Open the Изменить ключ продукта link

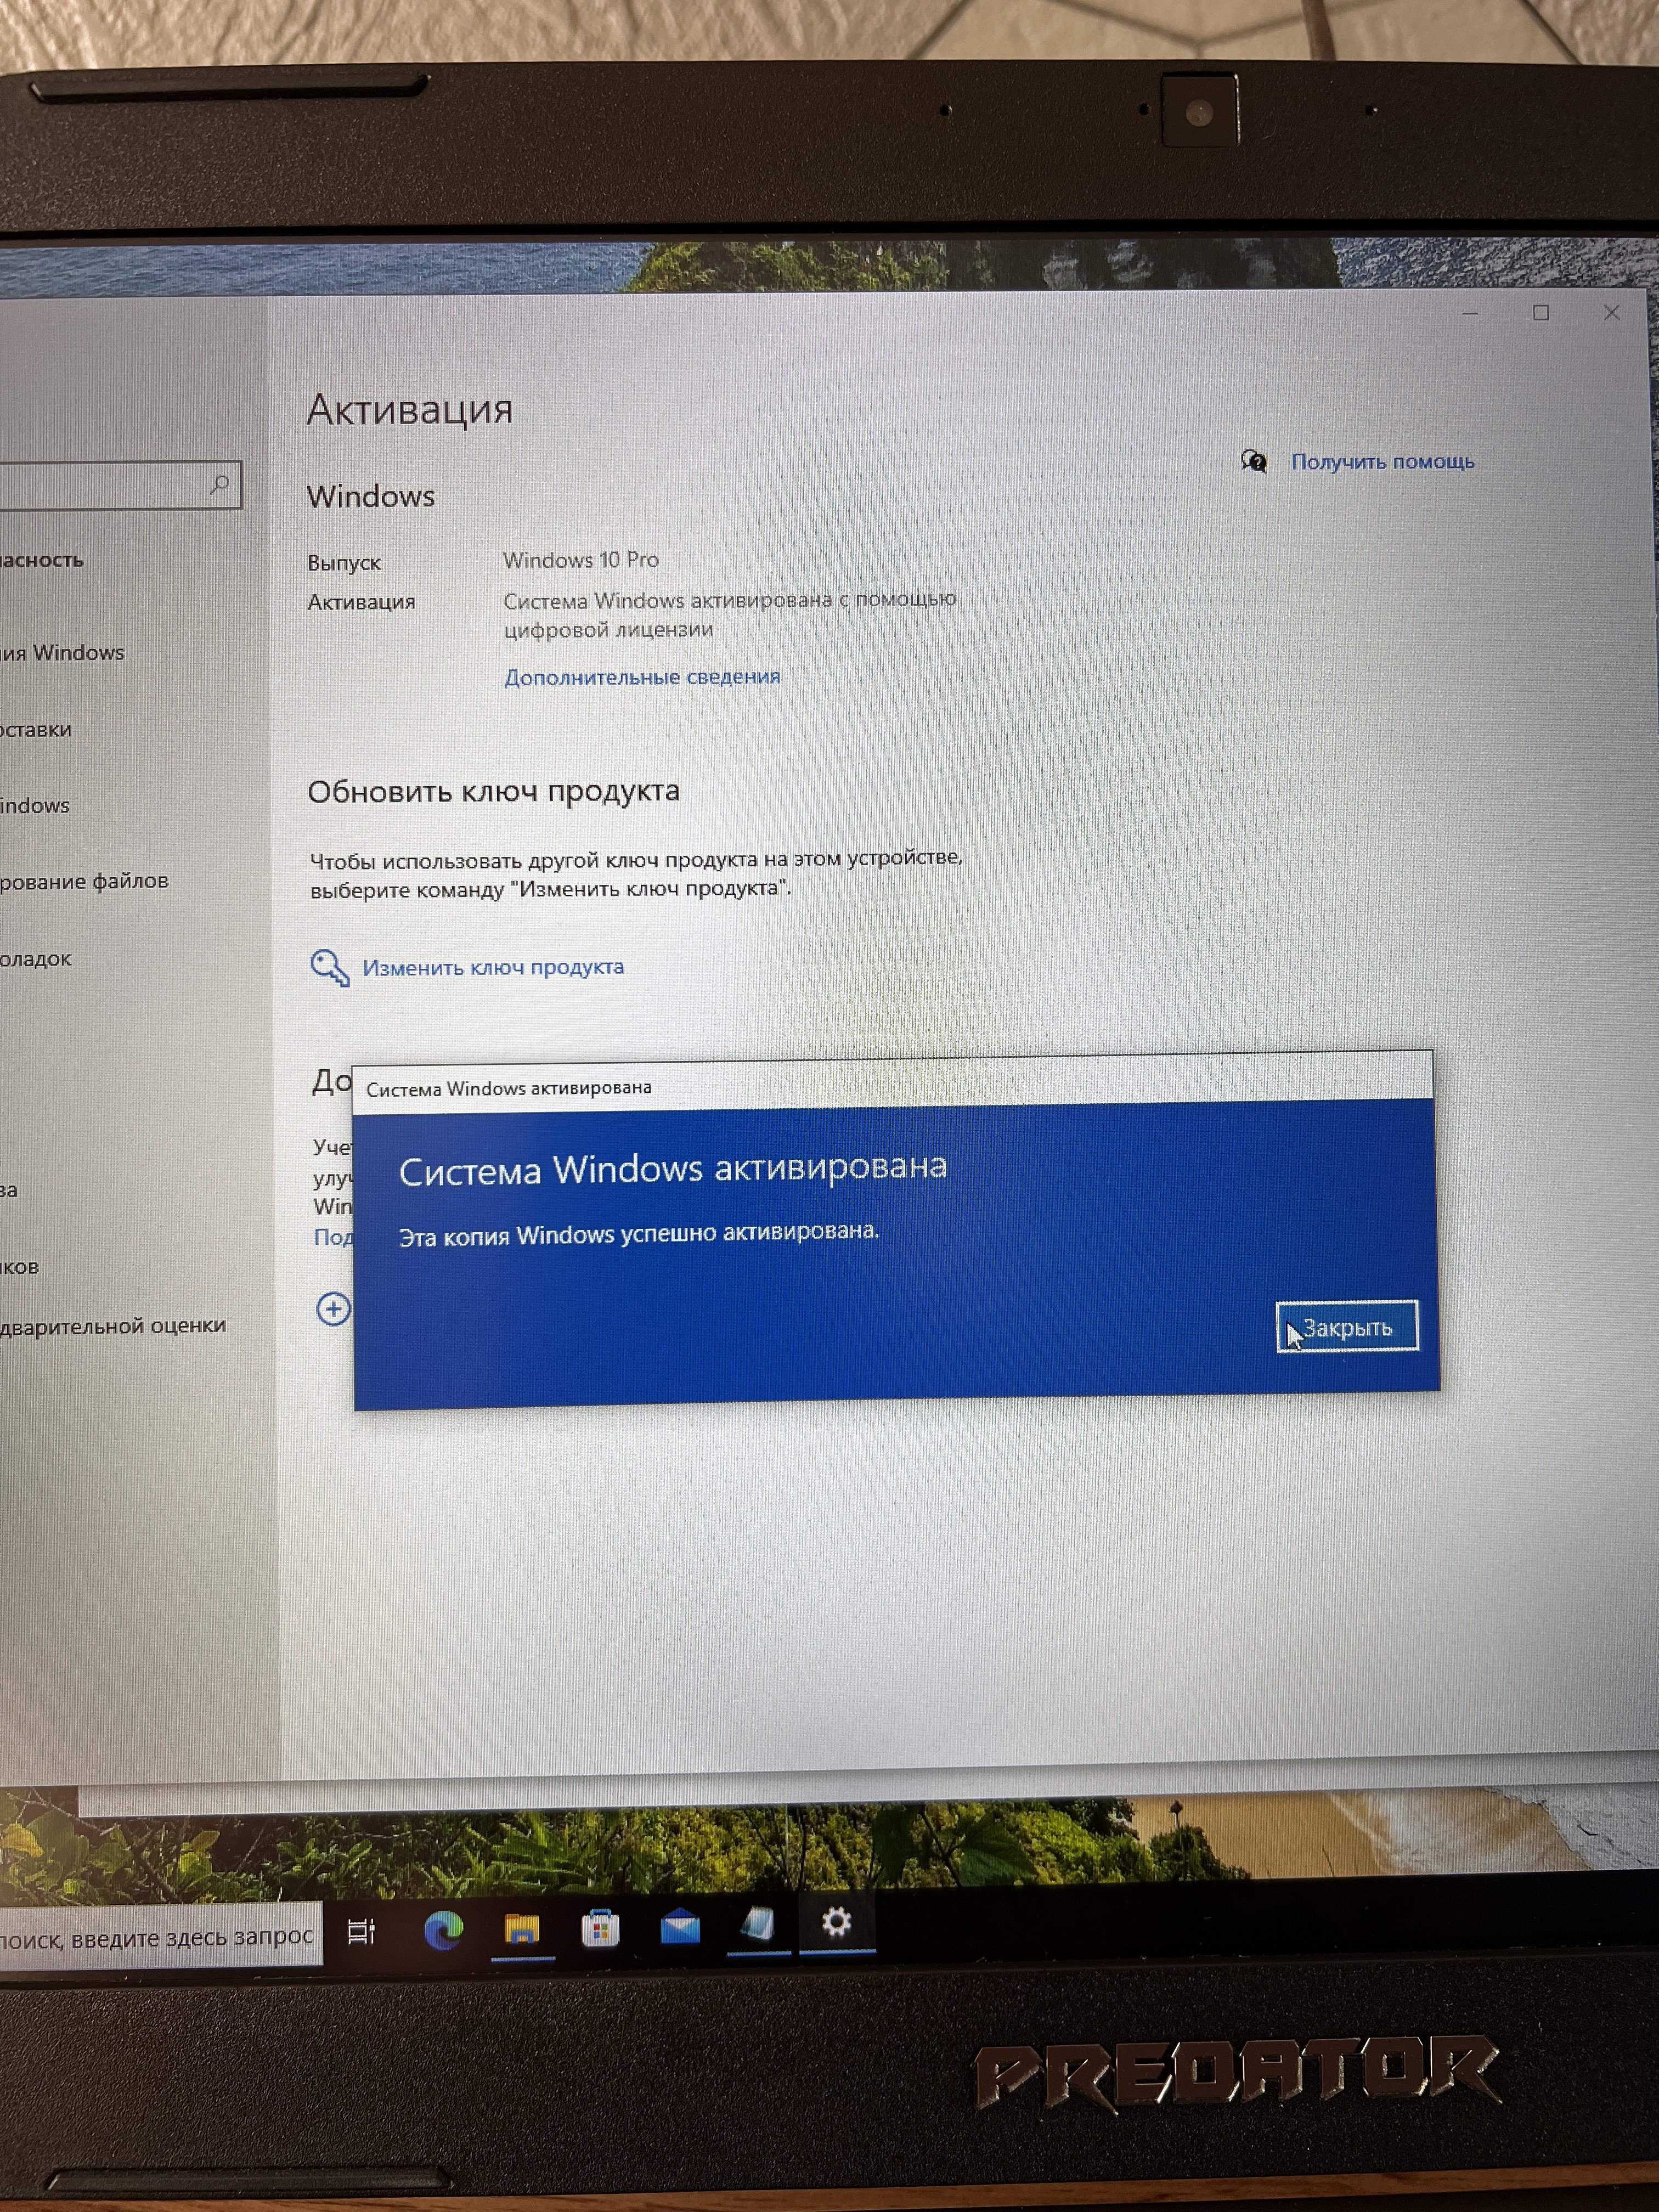pos(493,967)
